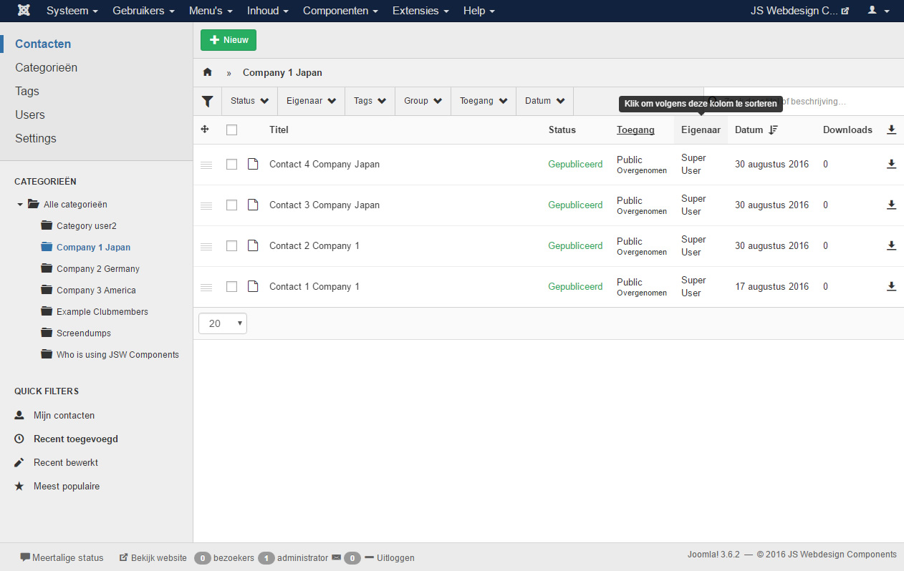Screen dimensions: 904x571
Task: Click the filter funnel icon
Action: click(208, 101)
